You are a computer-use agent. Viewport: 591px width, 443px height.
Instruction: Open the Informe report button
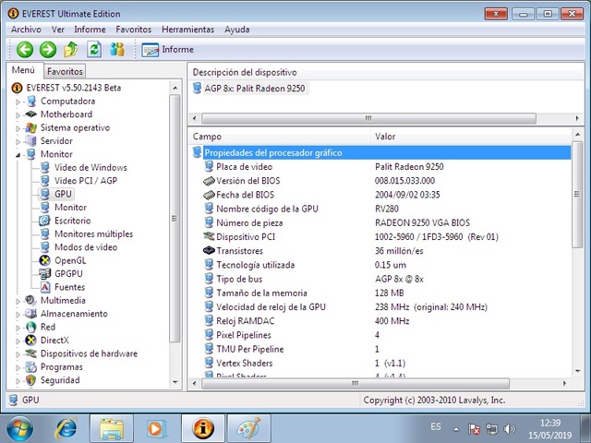point(168,50)
